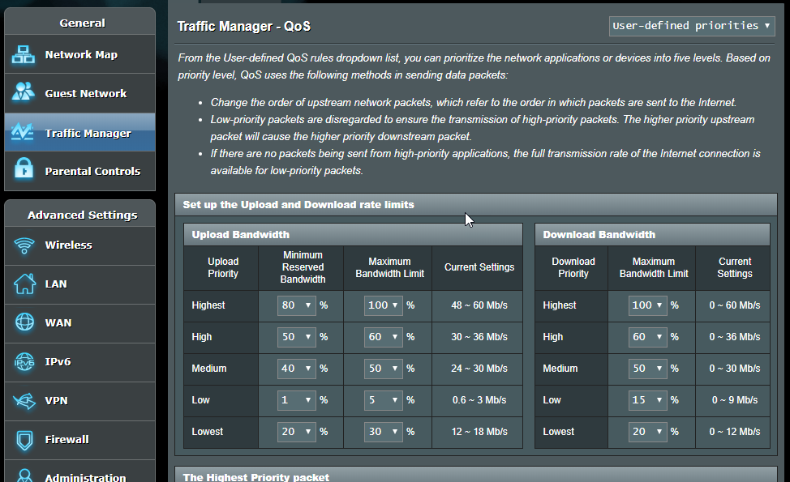790x482 pixels.
Task: Click the Firewall flame icon
Action: [24, 440]
